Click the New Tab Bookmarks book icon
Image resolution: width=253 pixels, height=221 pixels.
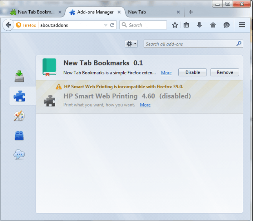(x=49, y=67)
